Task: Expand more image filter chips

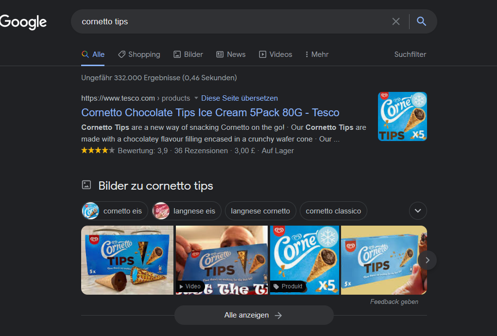Action: [418, 211]
